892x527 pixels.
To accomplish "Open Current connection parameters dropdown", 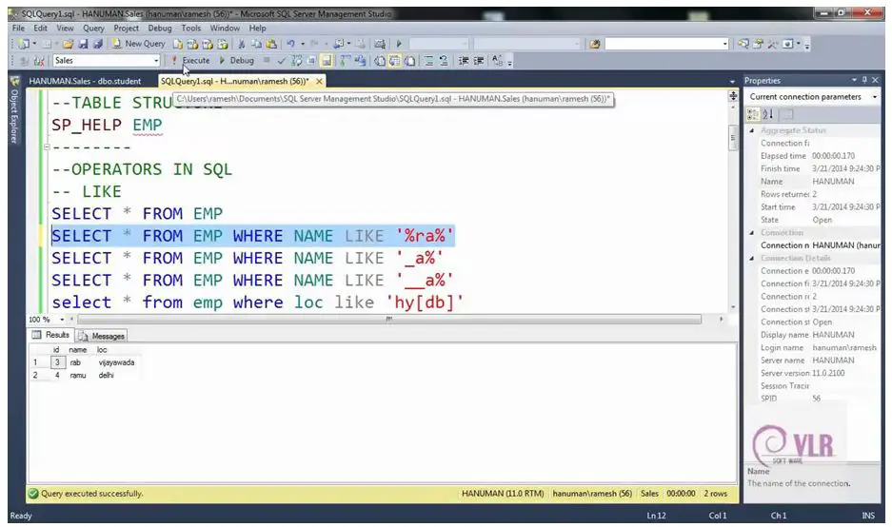I will 874,97.
